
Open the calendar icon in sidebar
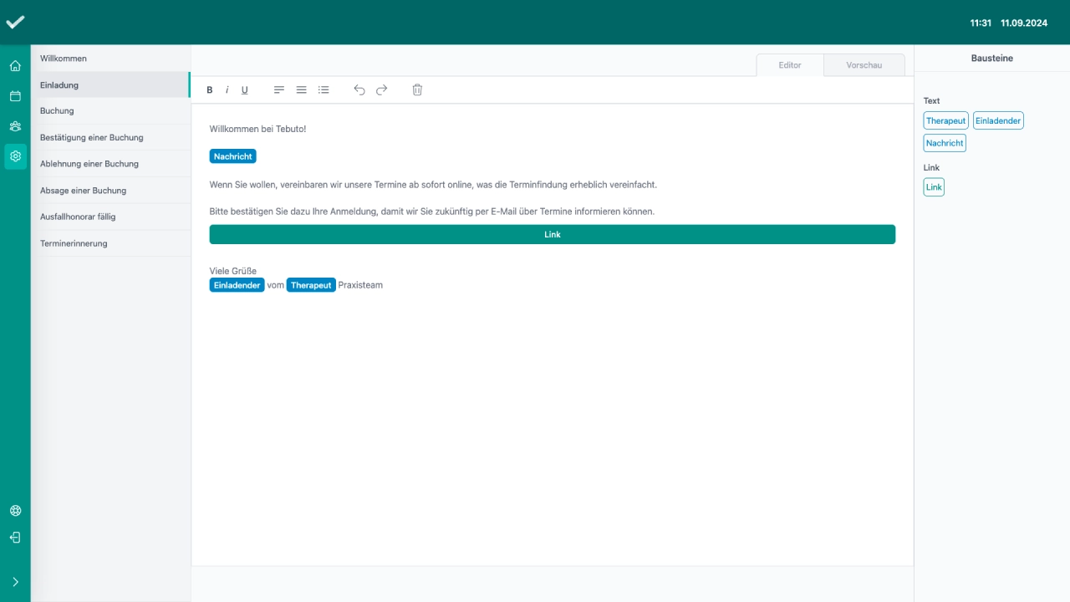pos(15,96)
